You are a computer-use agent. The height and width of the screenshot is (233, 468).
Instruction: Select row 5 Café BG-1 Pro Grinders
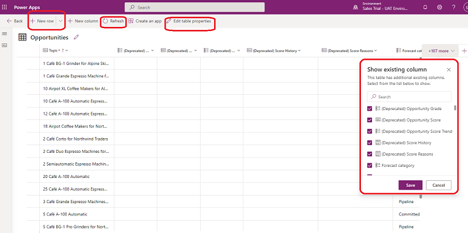(76, 227)
